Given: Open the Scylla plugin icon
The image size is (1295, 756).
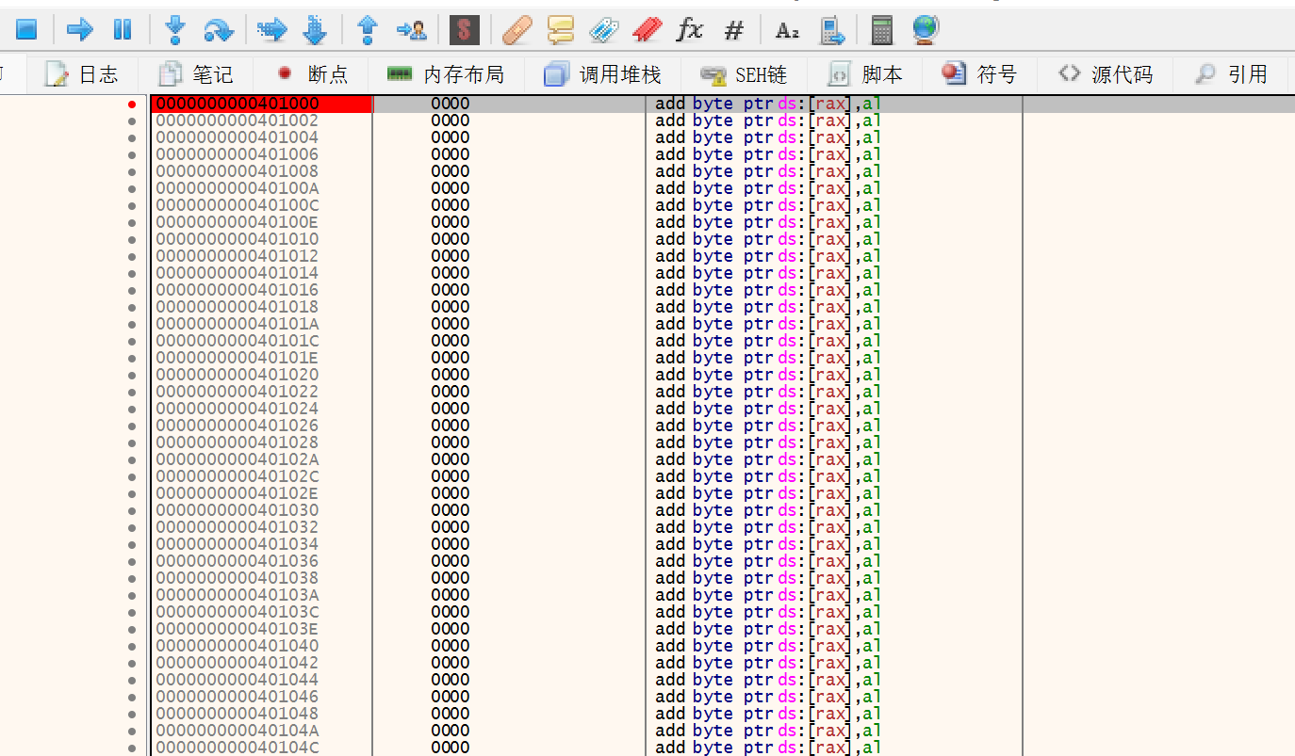Looking at the screenshot, I should pos(464,30).
